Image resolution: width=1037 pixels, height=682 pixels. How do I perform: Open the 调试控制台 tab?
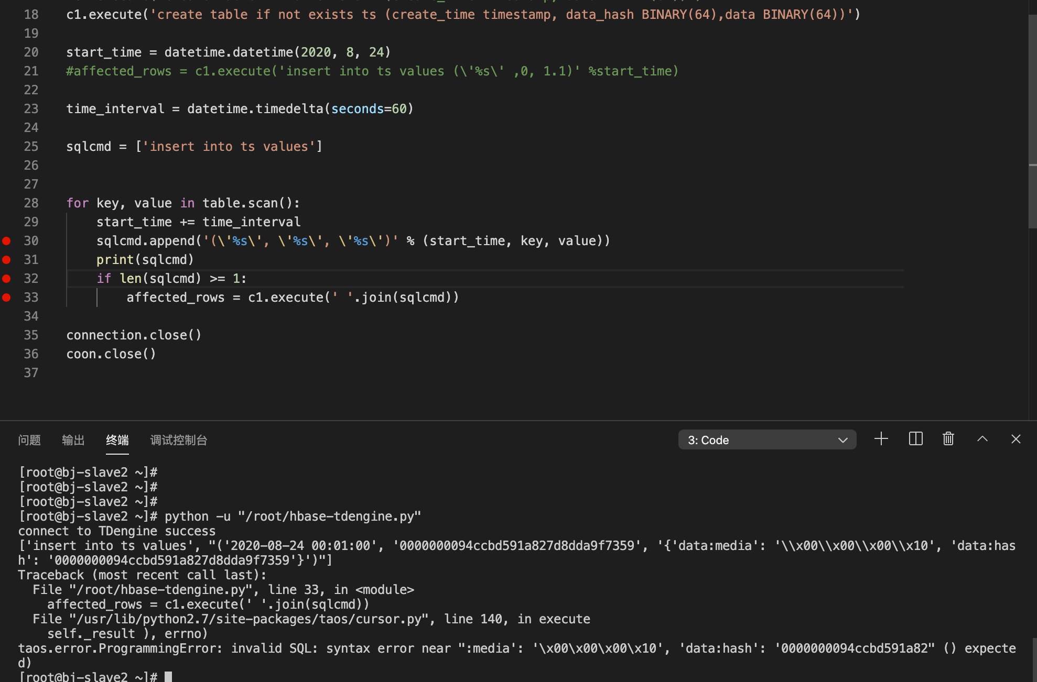coord(179,440)
